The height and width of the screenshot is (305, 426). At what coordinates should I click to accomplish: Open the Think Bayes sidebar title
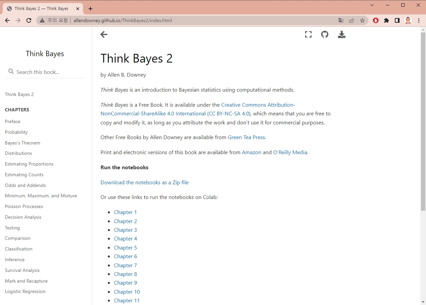pyautogui.click(x=45, y=54)
